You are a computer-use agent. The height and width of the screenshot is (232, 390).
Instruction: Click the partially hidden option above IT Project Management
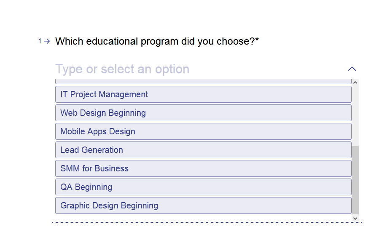click(203, 81)
